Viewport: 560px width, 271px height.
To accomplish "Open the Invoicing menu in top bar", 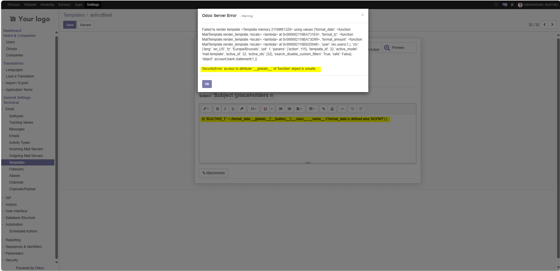I will coord(47,5).
